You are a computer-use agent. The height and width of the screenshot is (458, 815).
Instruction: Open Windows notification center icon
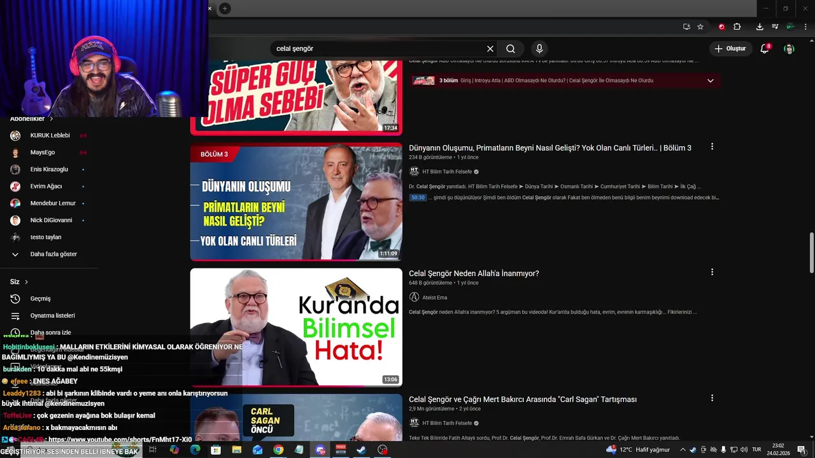(x=802, y=450)
